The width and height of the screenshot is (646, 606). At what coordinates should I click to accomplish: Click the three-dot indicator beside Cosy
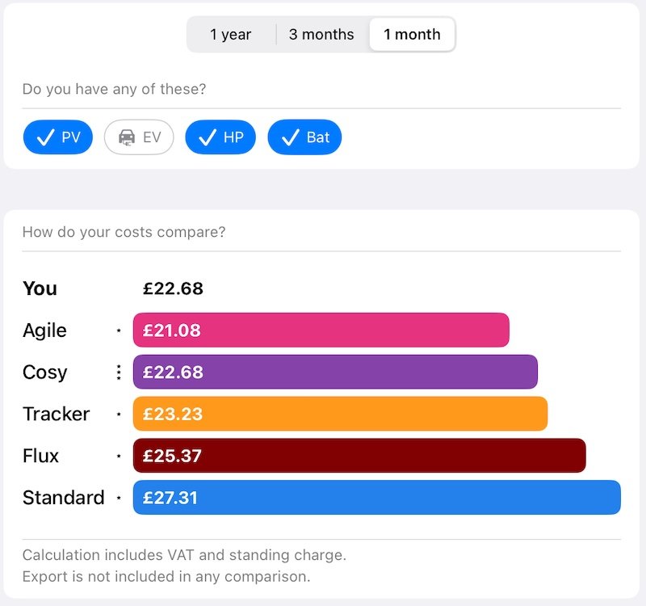(x=119, y=372)
